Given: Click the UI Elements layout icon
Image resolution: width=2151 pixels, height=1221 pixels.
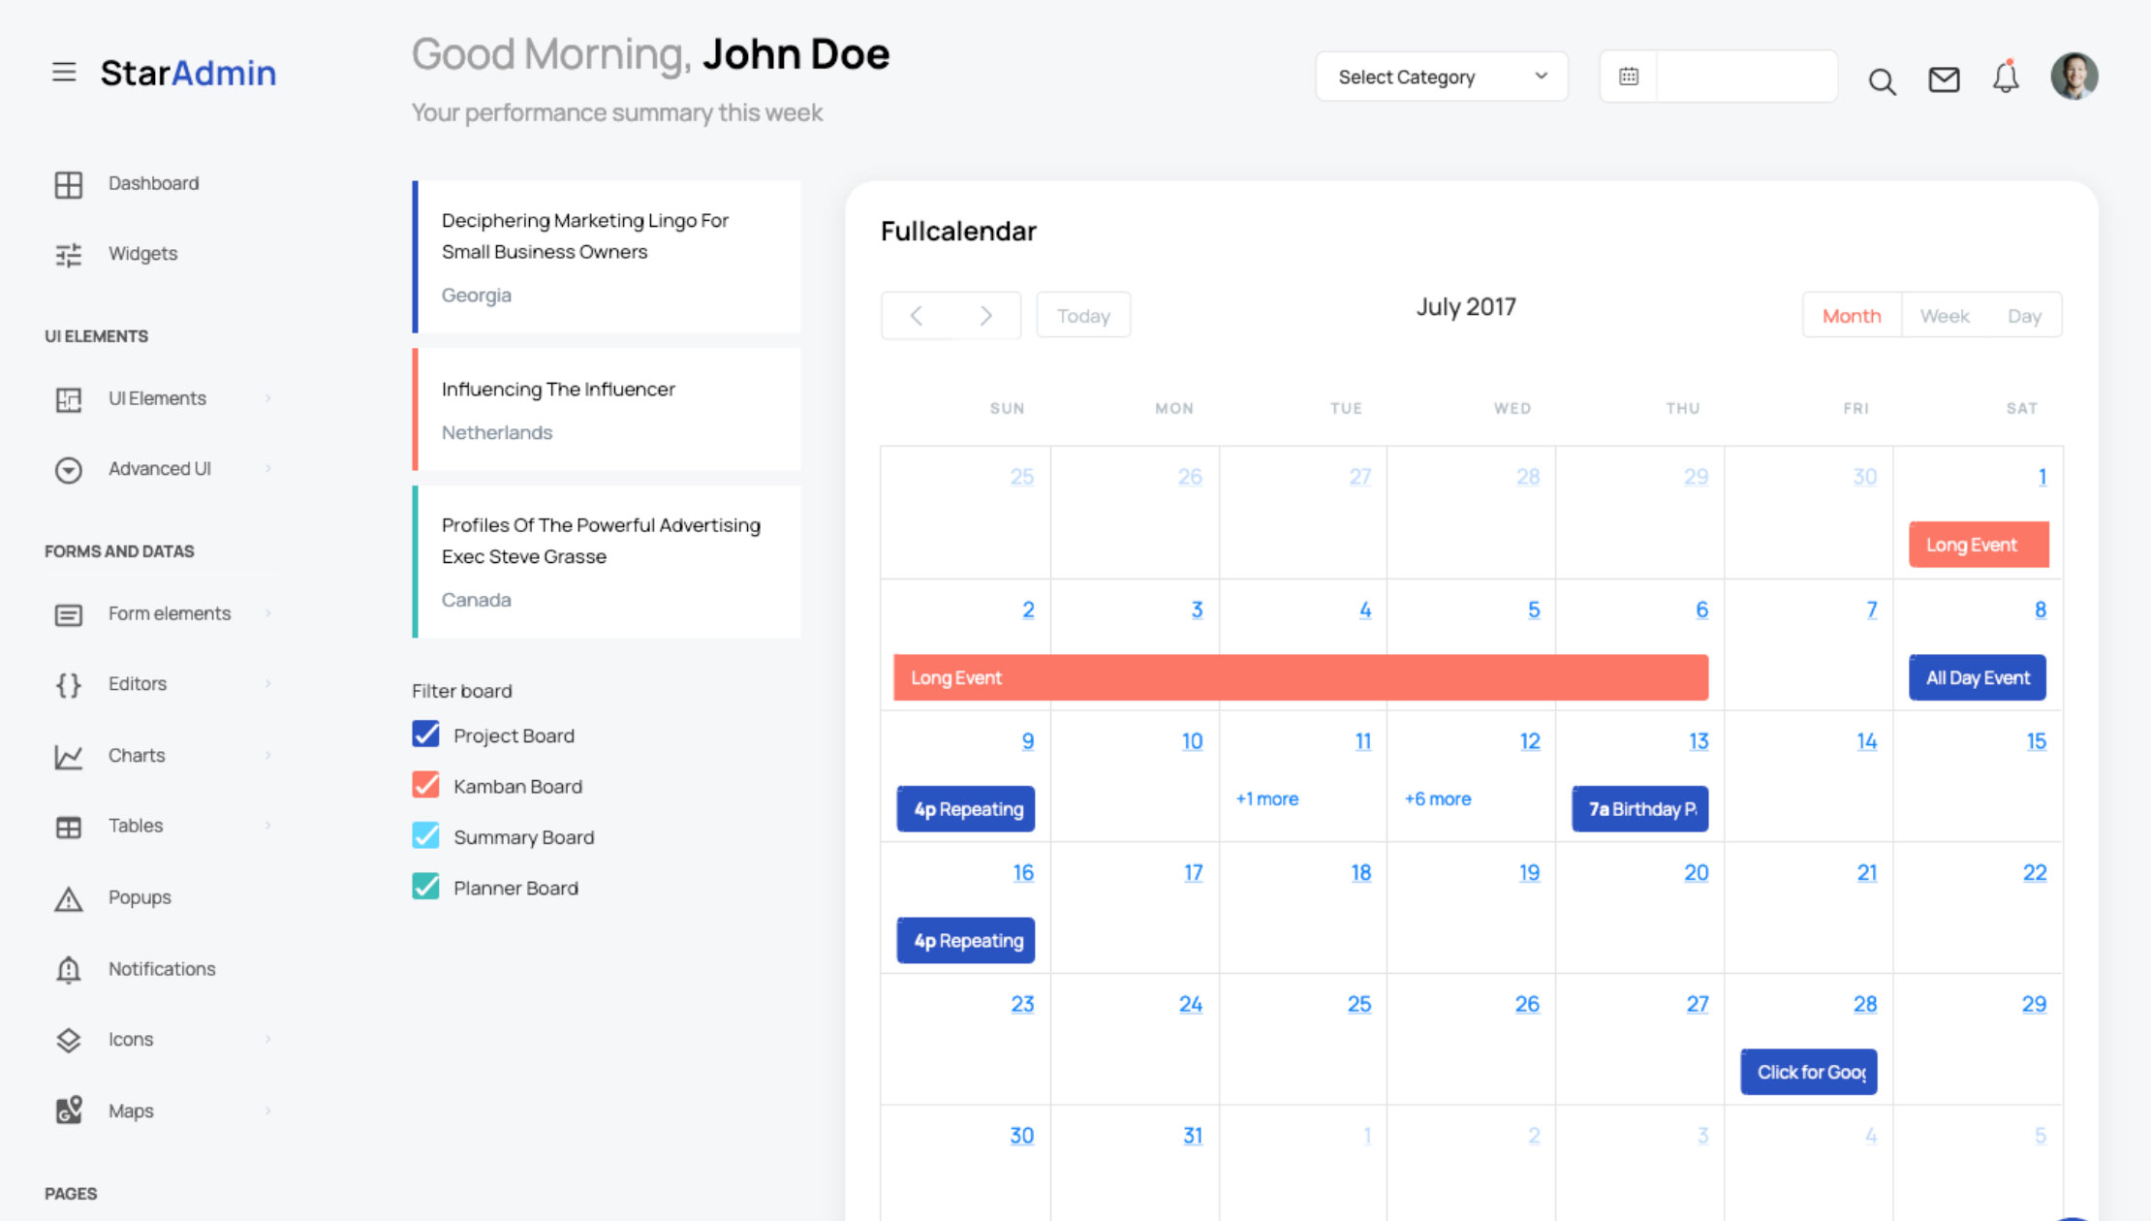Looking at the screenshot, I should (68, 399).
